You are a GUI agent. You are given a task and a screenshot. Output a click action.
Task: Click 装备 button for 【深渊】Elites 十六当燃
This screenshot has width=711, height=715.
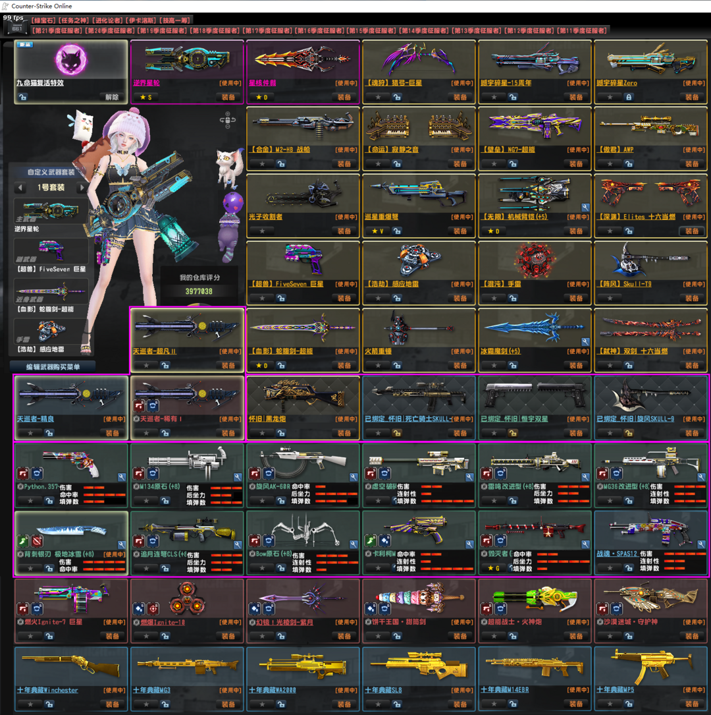tap(692, 231)
